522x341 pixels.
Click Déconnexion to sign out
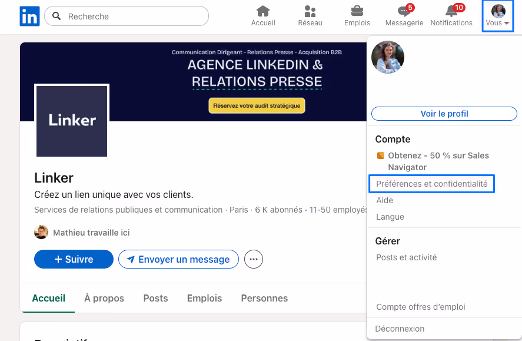pos(400,329)
